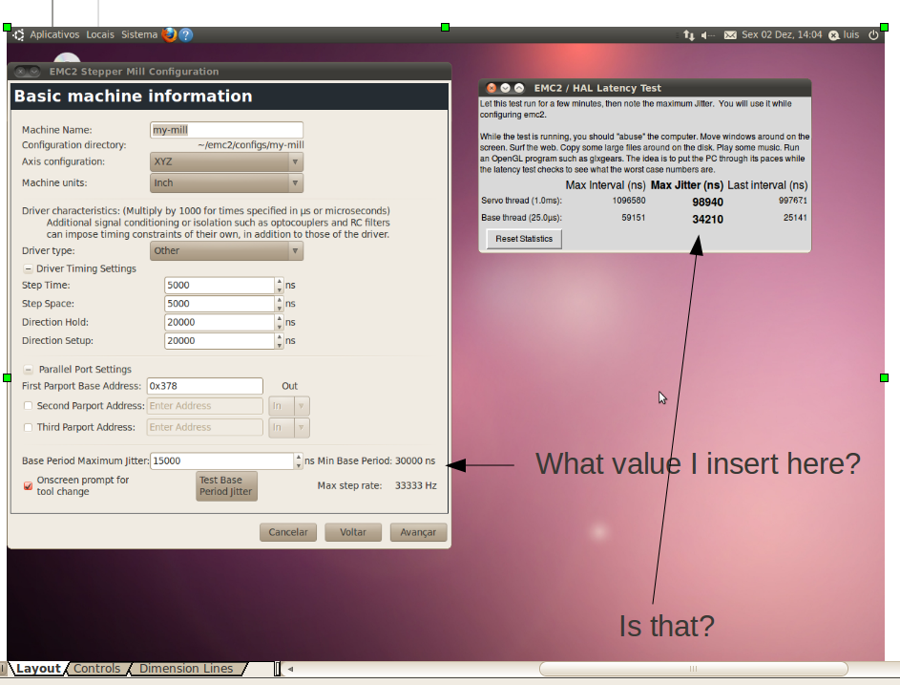Switch to the Controls tab
This screenshot has height=685, width=900.
pyautogui.click(x=97, y=669)
